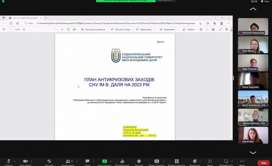Viewport: 272px width, 166px height.
Task: Print the PDF with printer icon
Action: tap(201, 29)
